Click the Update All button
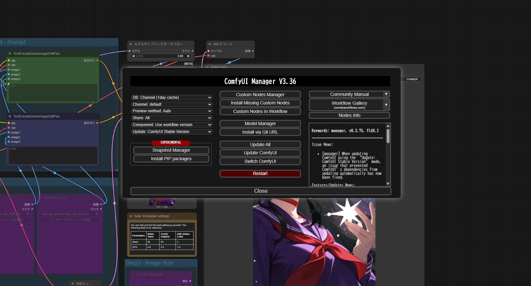Image resolution: width=531 pixels, height=286 pixels. (260, 144)
